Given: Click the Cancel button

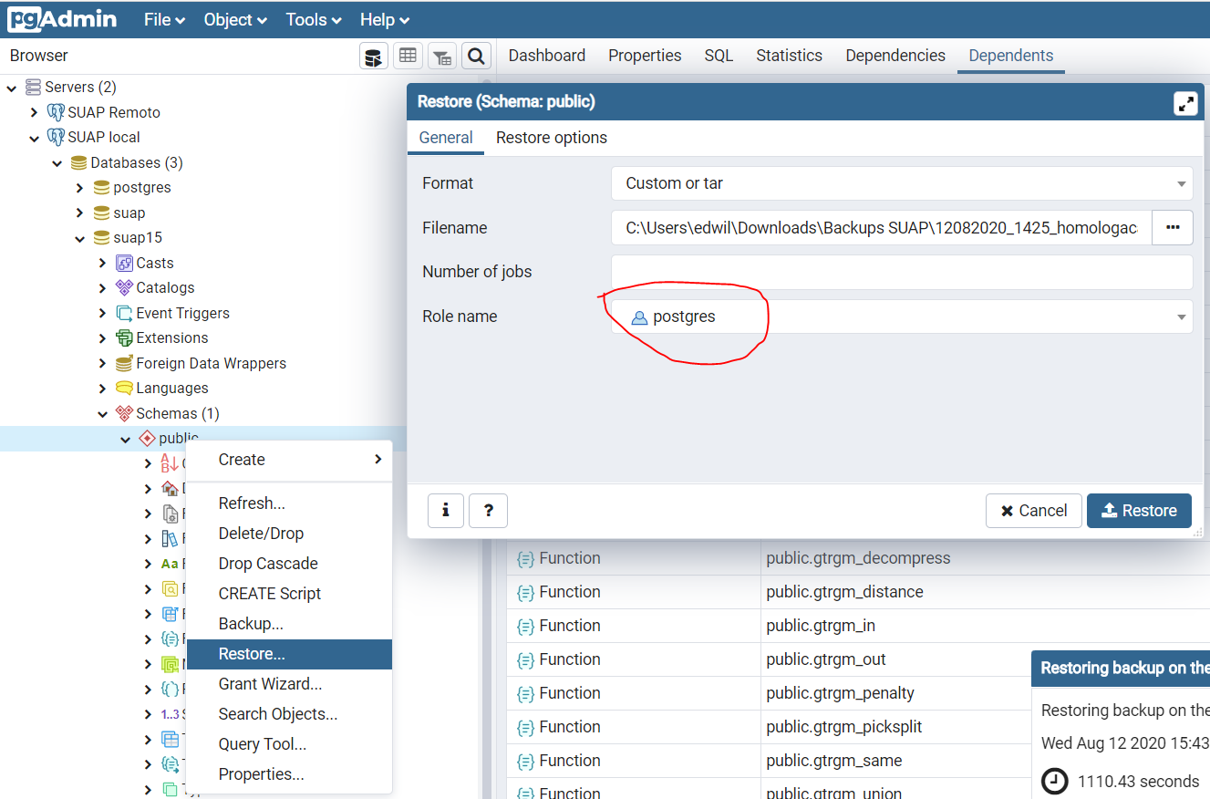Looking at the screenshot, I should point(1034,511).
